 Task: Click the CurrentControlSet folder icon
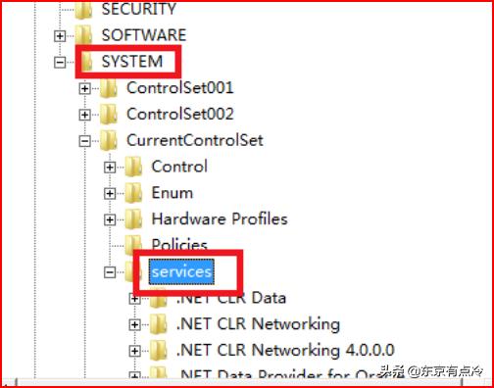pos(109,141)
